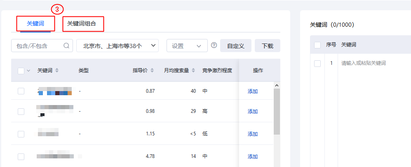Screen dimensions: 411x167
Task: Click the 月均搜索量 value 29
Action: click(x=193, y=112)
